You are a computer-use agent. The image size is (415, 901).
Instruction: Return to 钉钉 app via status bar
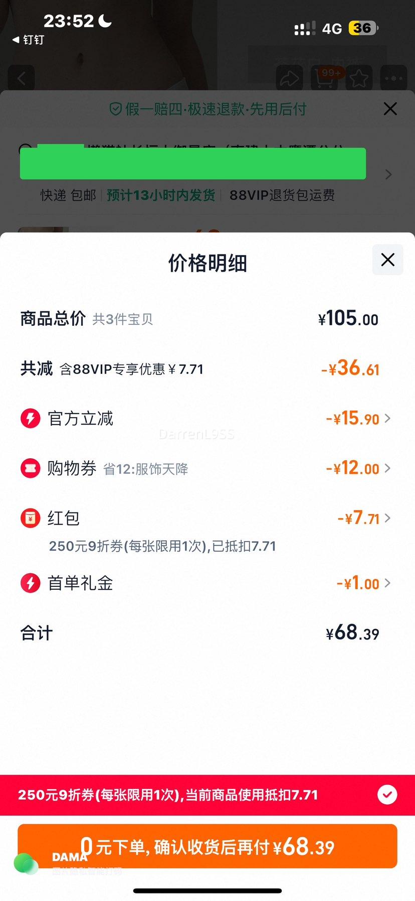28,40
